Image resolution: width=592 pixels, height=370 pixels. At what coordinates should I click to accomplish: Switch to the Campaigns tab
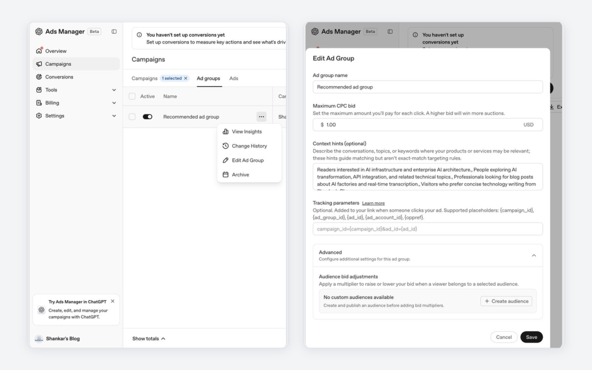click(144, 78)
